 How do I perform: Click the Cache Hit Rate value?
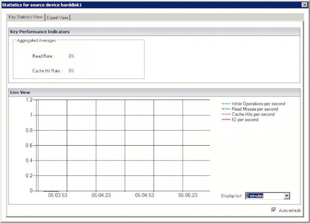pyautogui.click(x=72, y=71)
